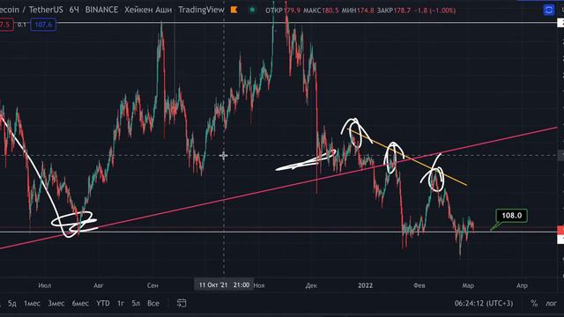Click the green market status dot

(253, 10)
